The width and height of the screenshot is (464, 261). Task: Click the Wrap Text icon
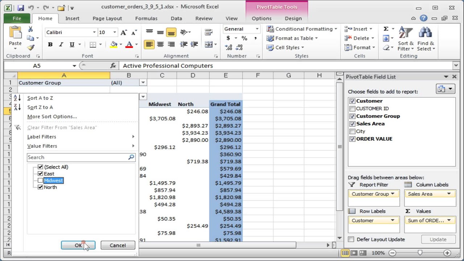[x=208, y=32]
